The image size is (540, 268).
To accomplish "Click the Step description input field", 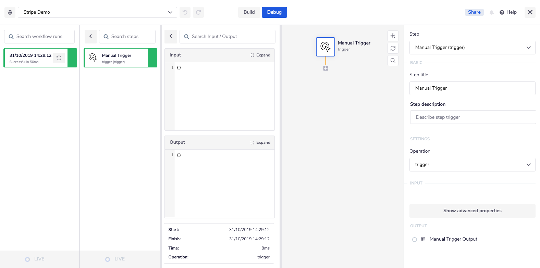I will [473, 117].
